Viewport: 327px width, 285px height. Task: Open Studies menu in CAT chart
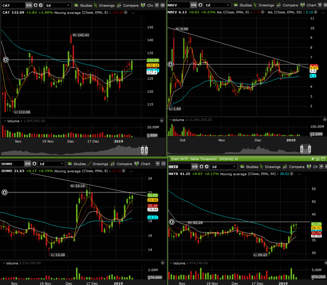(x=83, y=5)
